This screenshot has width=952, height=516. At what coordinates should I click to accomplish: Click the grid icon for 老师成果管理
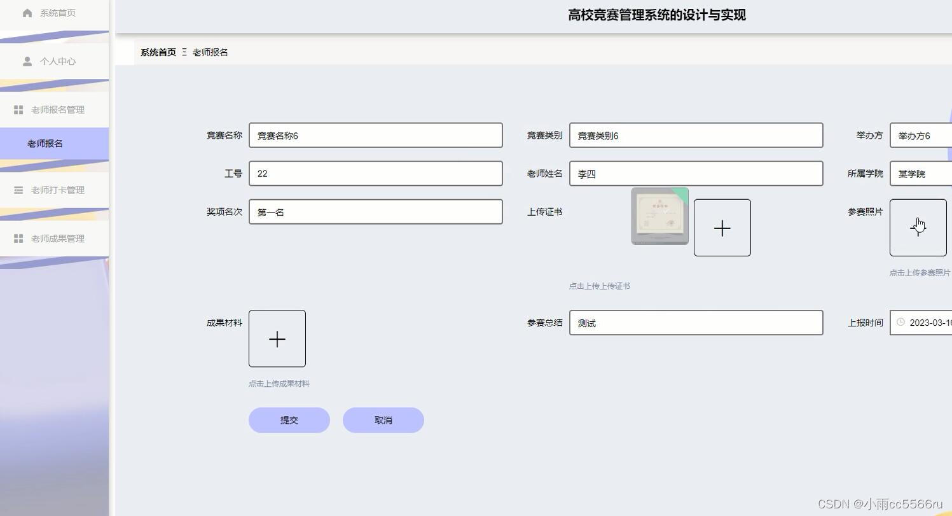18,239
